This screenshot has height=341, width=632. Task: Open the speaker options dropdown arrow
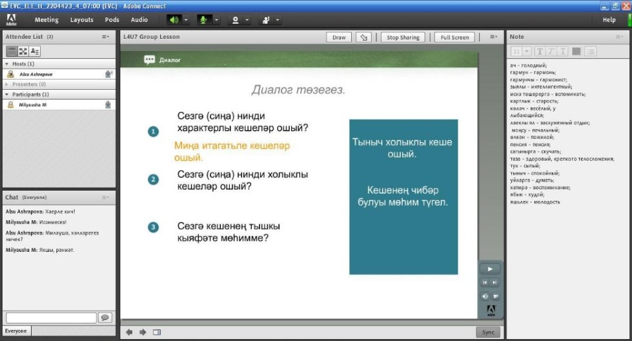(x=186, y=20)
